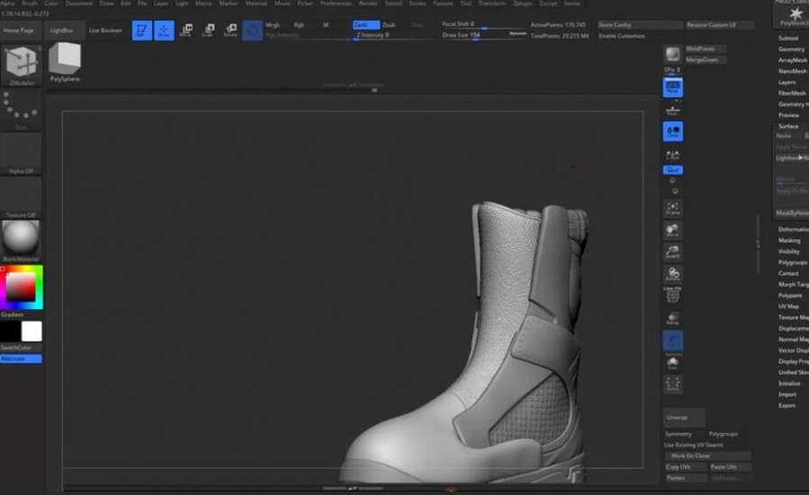809x495 pixels.
Task: Toggle the Floor grid button
Action: 673,110
